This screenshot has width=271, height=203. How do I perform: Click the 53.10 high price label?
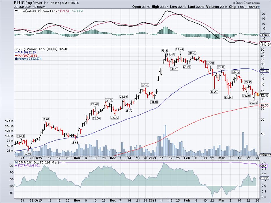point(221,67)
